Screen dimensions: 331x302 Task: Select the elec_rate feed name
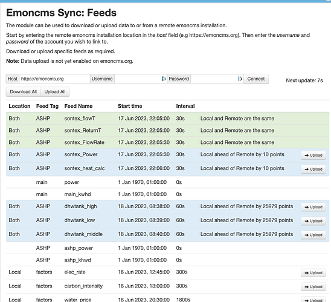tap(75, 272)
